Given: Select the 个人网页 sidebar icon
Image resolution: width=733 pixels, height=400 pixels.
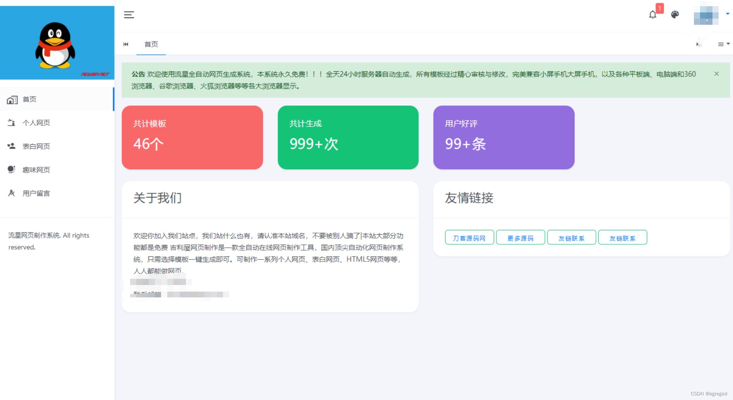Looking at the screenshot, I should coord(11,122).
